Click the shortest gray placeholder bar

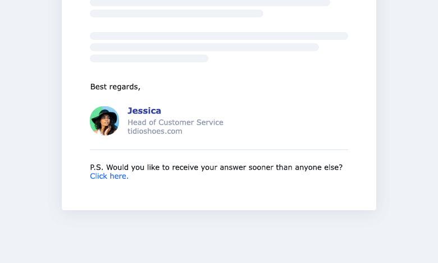(149, 58)
